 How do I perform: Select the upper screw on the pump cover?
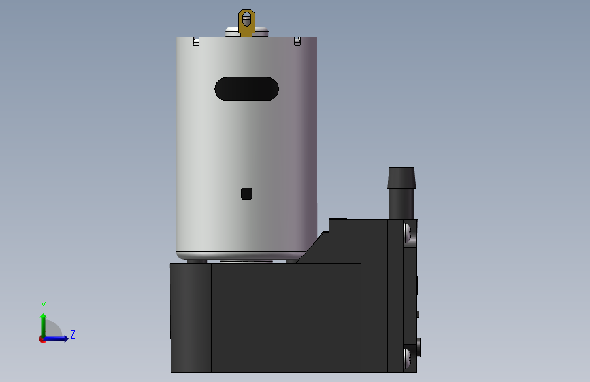coord(408,233)
